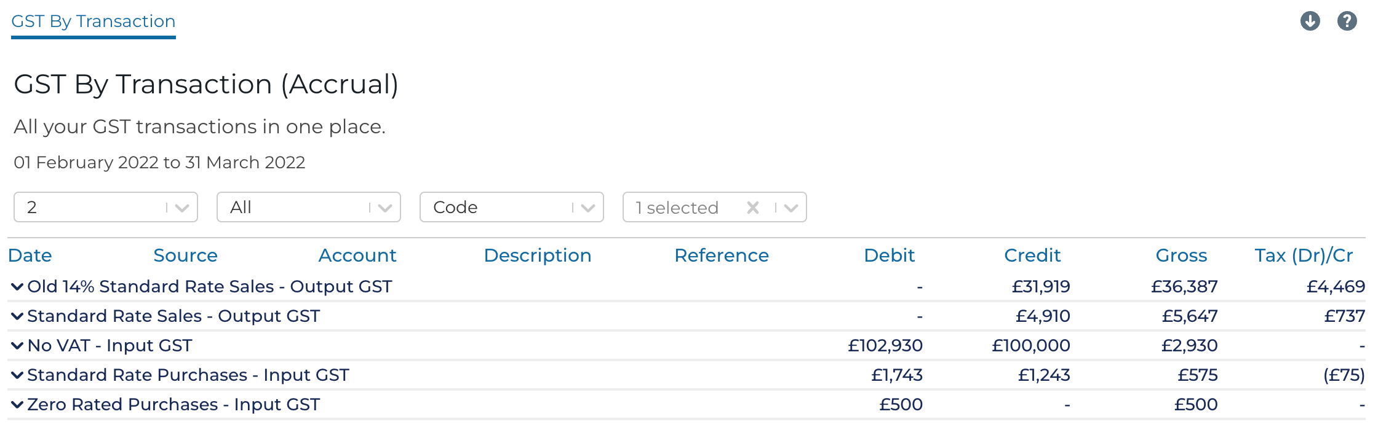Open the help question mark icon

1347,21
